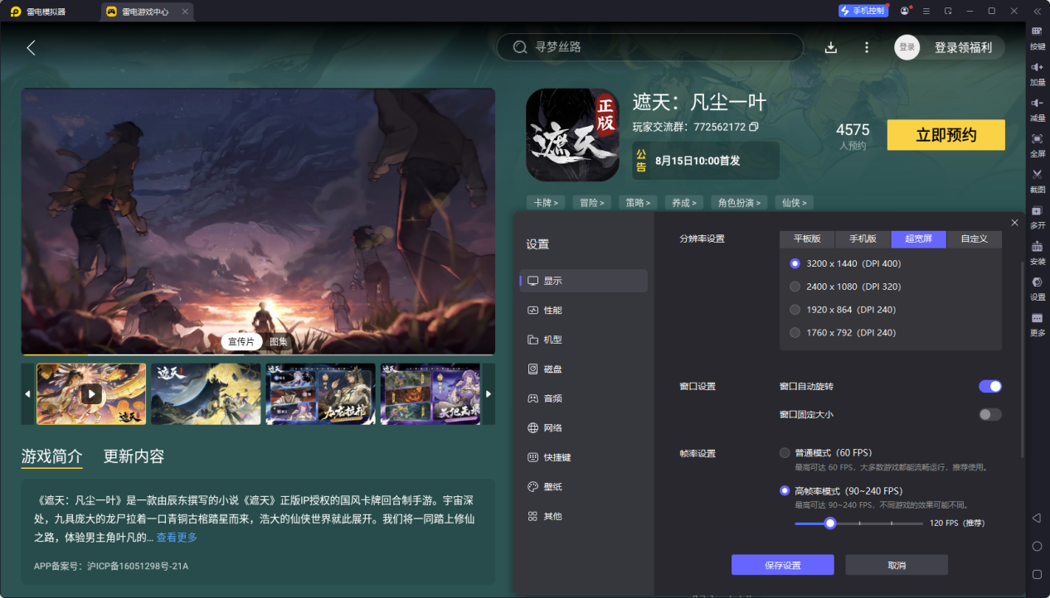
Task: Switch to 平板版 resolution tab
Action: [807, 239]
